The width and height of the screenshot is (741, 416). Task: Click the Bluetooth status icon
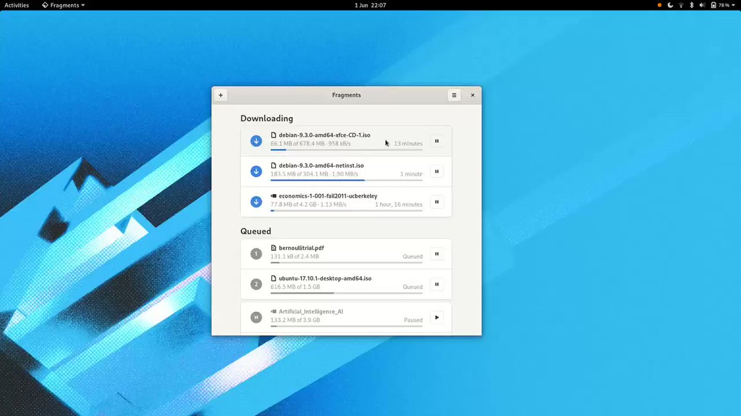tap(692, 5)
